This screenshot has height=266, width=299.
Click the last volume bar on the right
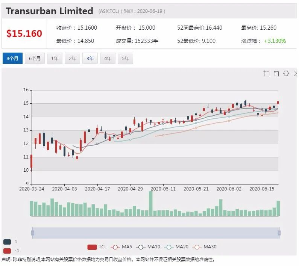coord(278,208)
